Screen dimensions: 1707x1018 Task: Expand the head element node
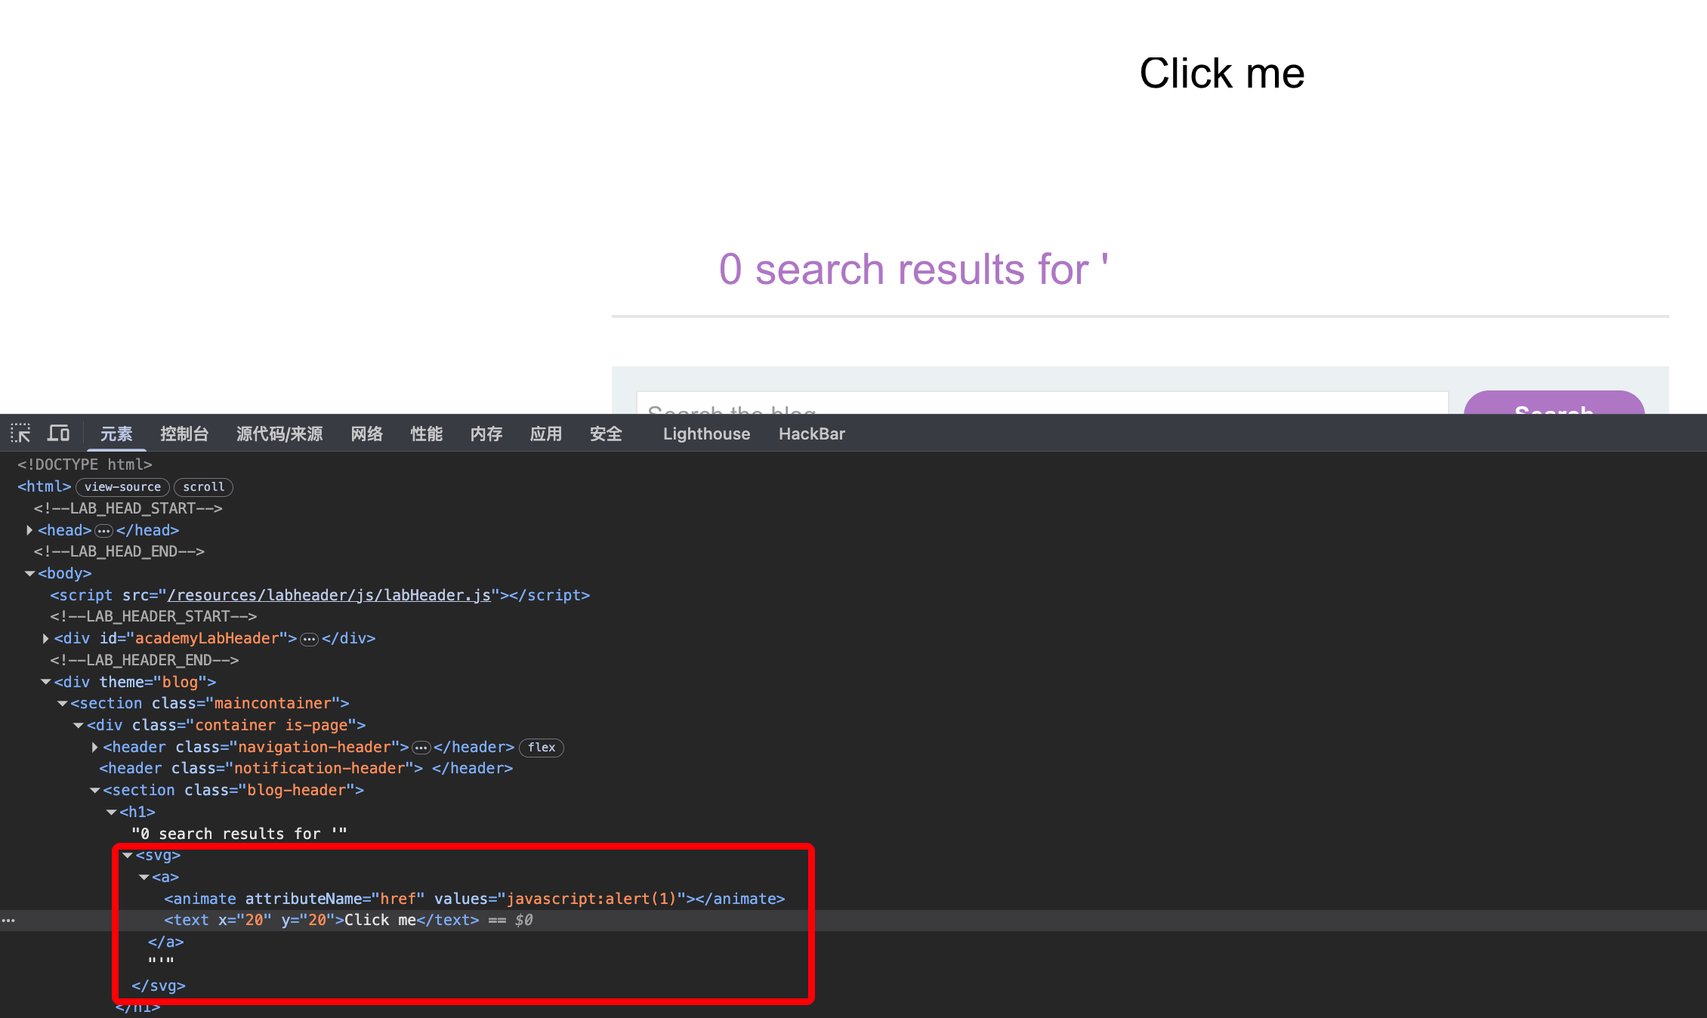(x=29, y=530)
